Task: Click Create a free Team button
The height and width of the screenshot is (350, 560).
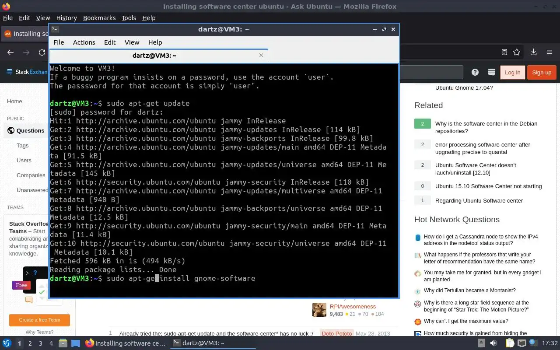Action: pyautogui.click(x=39, y=320)
